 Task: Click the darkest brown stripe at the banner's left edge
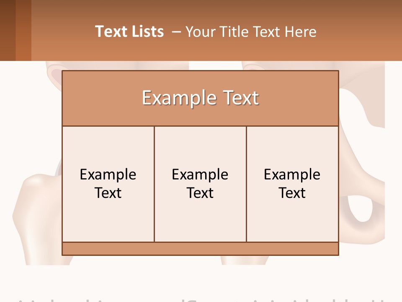(x=8, y=30)
